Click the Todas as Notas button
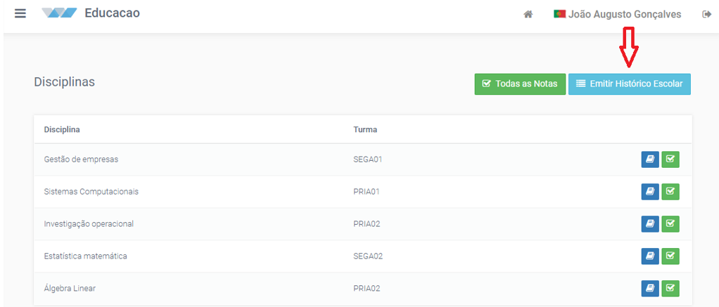Image resolution: width=719 pixels, height=307 pixels. click(520, 84)
